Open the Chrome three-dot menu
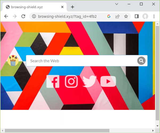 (x=154, y=16)
